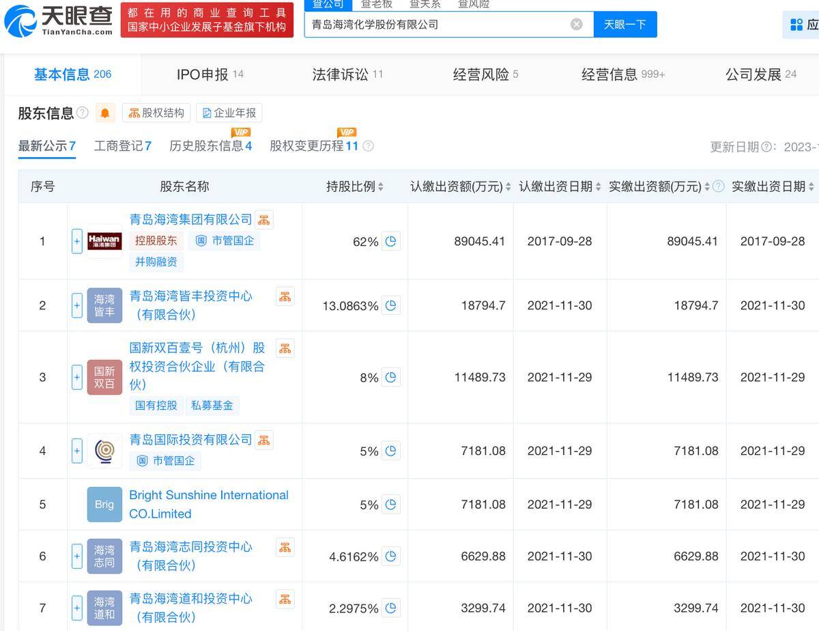Image resolution: width=819 pixels, height=631 pixels.
Task: Open 企业年报 button
Action: coord(229,113)
